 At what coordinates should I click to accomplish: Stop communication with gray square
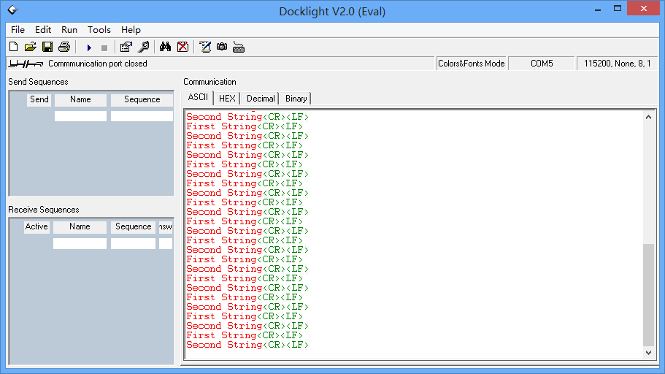(x=104, y=48)
